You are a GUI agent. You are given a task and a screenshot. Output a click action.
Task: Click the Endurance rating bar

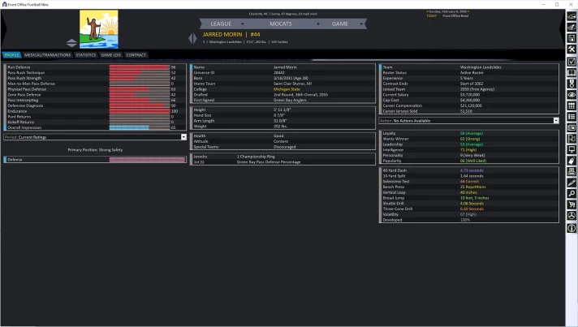tap(140, 111)
